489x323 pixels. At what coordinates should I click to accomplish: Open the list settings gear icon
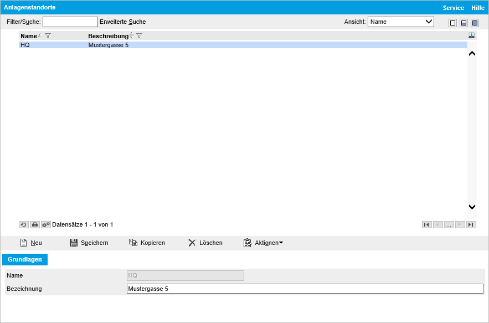(46, 224)
